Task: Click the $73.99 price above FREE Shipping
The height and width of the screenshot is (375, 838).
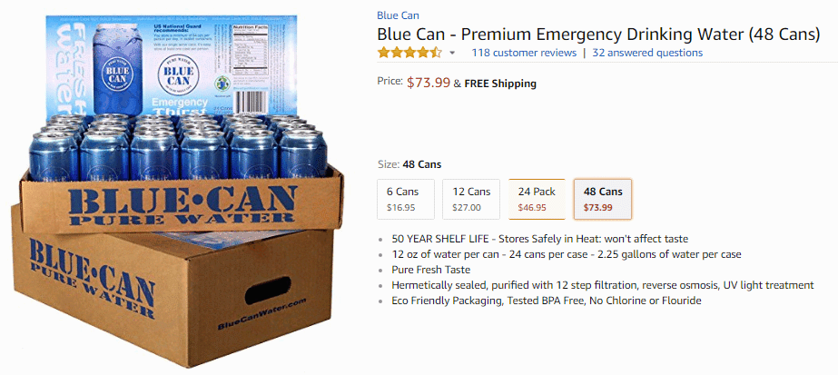Action: 429,83
